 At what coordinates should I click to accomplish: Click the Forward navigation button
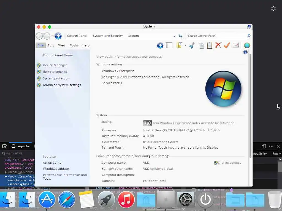click(x=47, y=36)
